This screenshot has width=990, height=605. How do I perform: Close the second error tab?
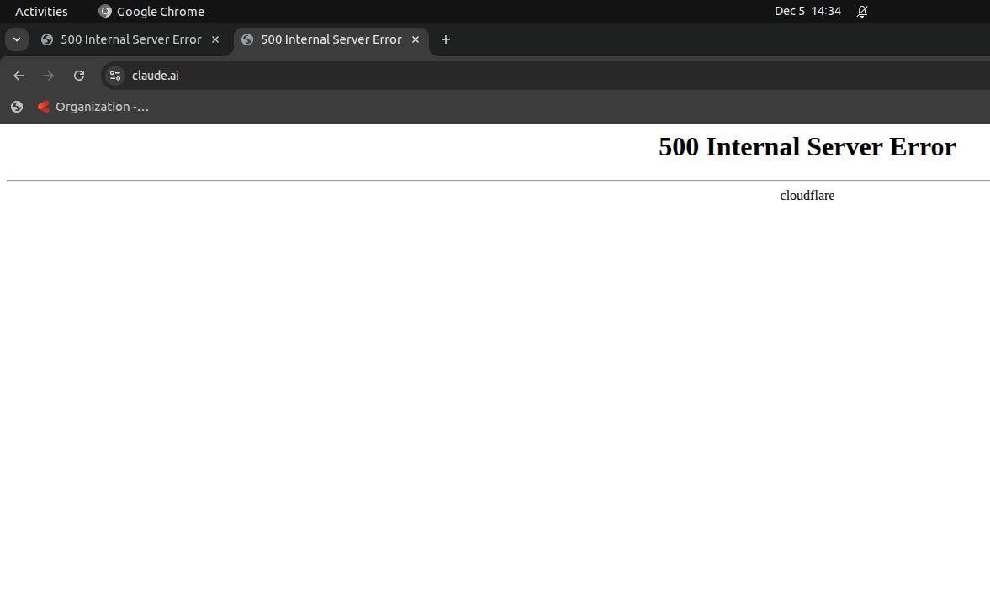click(415, 39)
